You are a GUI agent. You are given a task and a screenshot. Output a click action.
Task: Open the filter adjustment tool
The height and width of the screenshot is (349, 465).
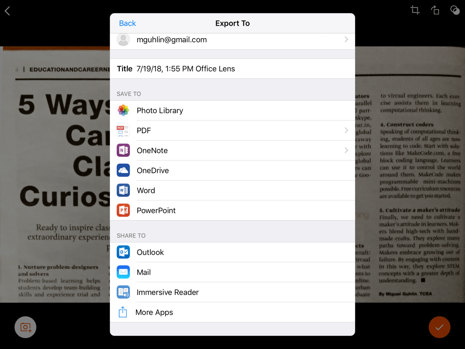(455, 10)
